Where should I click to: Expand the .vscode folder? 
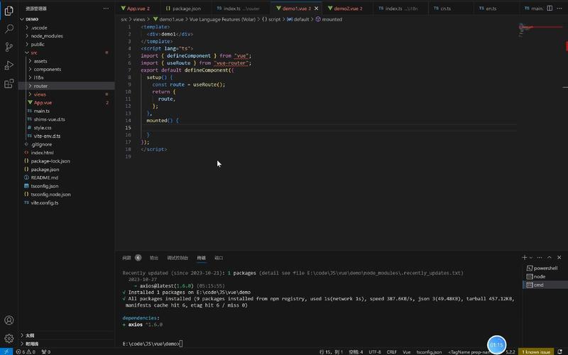tap(67, 28)
